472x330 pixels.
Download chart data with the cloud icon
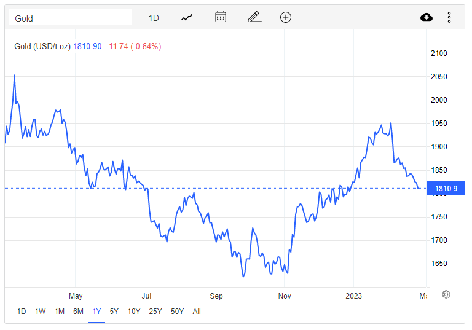pos(427,17)
